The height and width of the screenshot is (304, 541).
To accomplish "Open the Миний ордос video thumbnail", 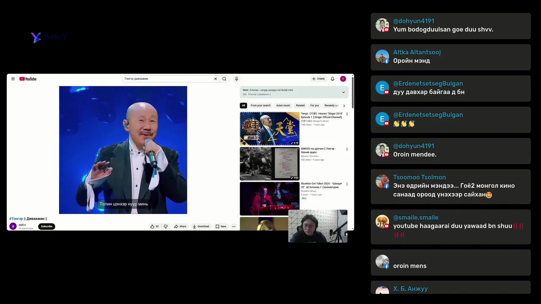I will tap(270, 163).
